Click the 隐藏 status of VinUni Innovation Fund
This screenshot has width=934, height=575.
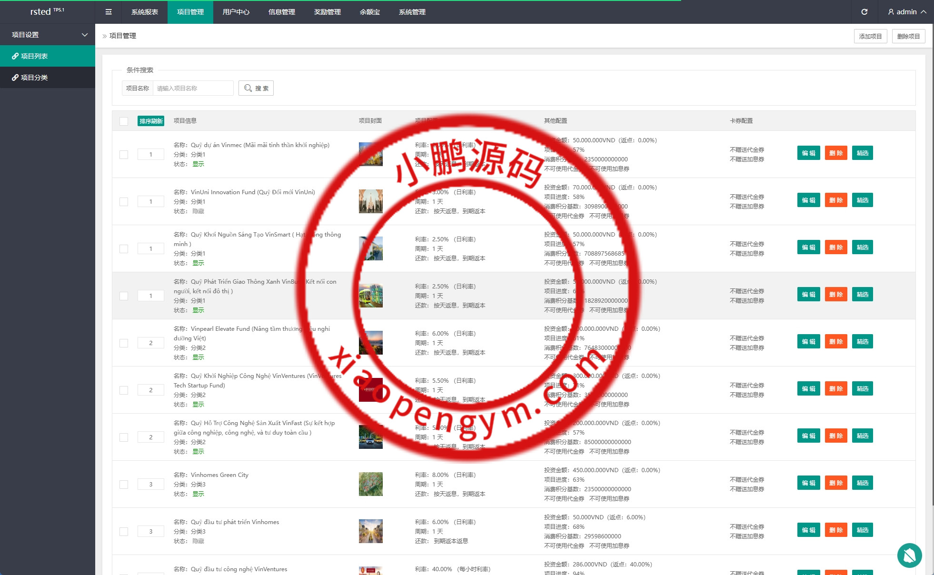[198, 211]
